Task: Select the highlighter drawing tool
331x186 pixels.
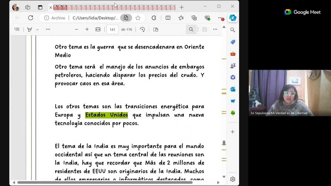Action: (29, 29)
